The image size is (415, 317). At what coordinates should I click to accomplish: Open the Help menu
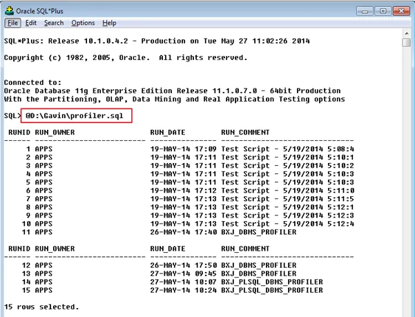point(109,23)
